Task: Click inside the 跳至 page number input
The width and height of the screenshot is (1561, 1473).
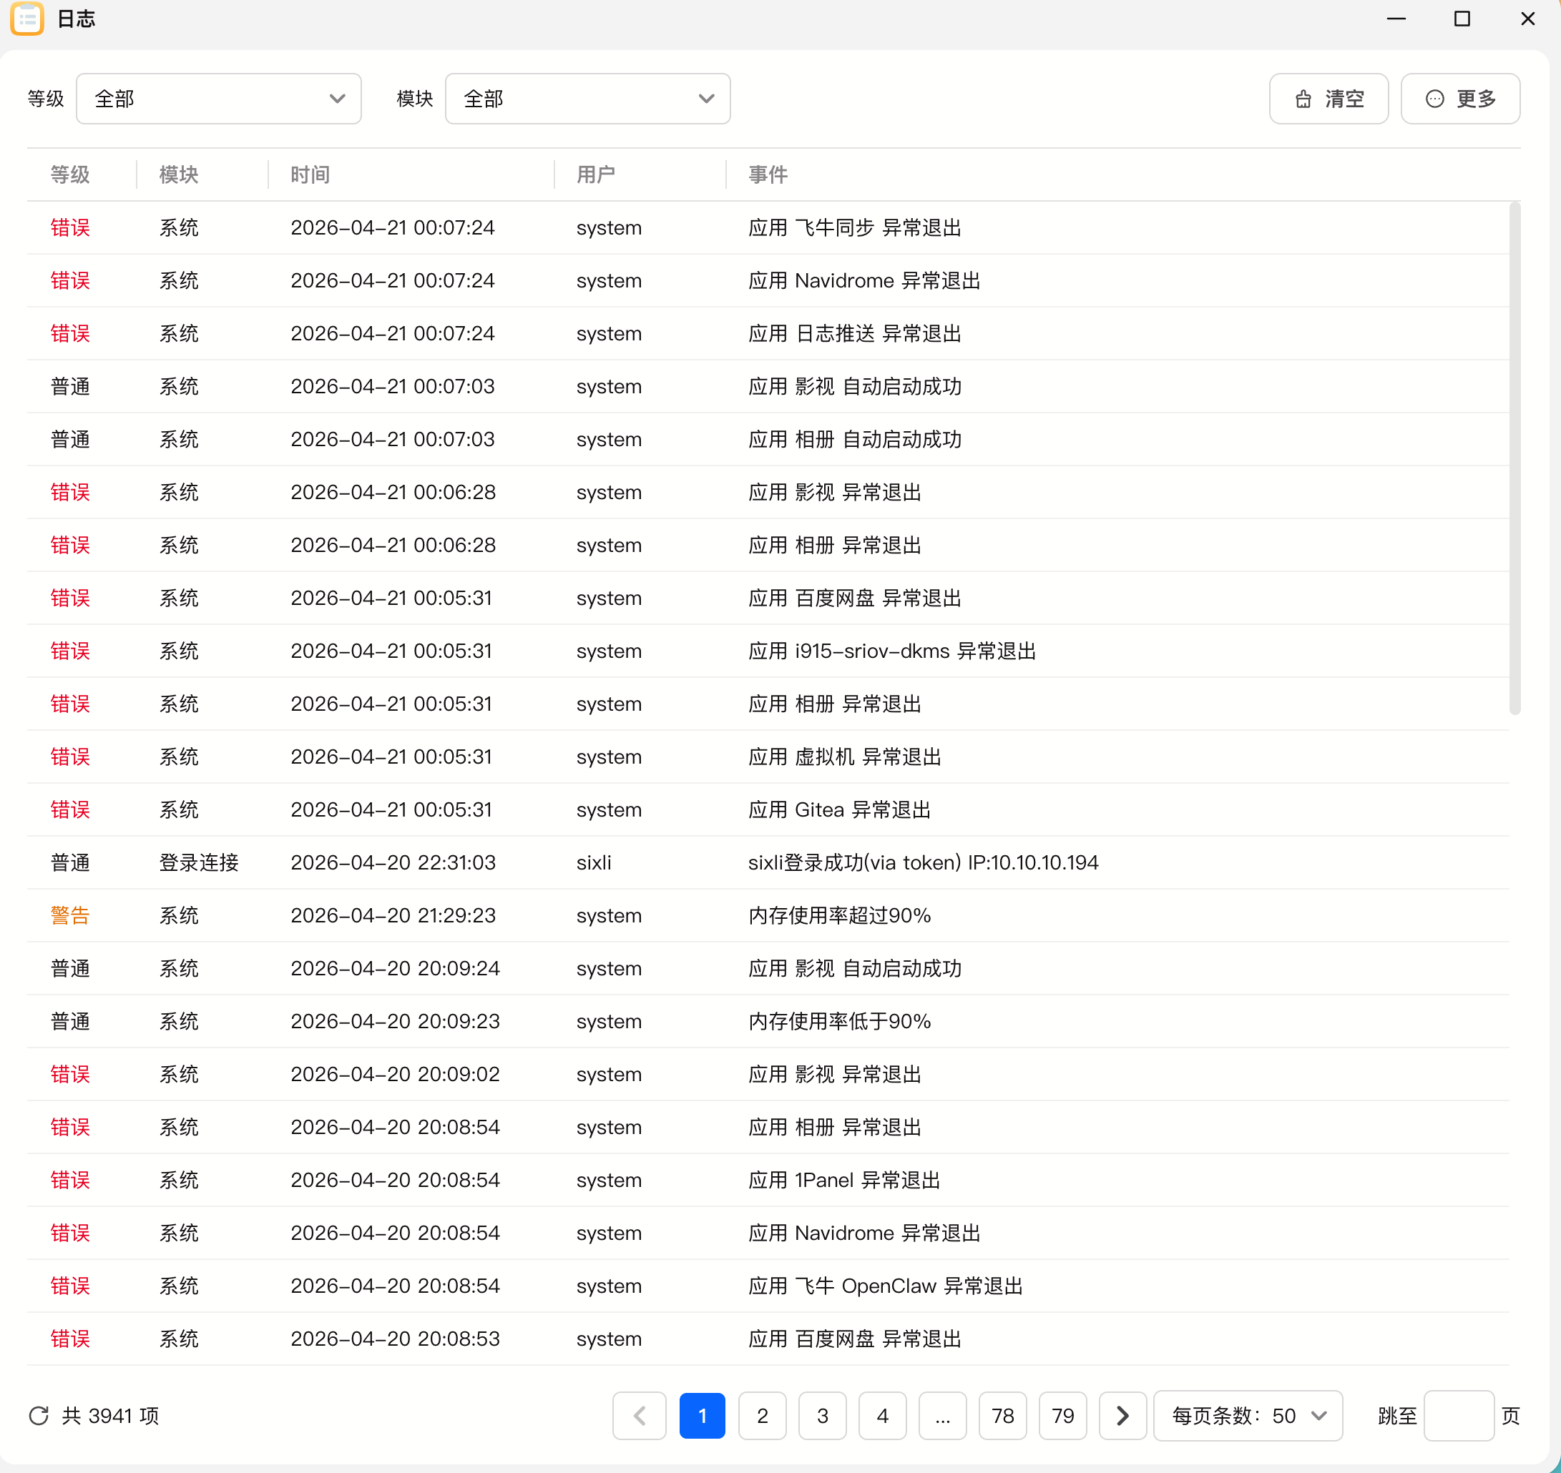Action: 1459,1416
